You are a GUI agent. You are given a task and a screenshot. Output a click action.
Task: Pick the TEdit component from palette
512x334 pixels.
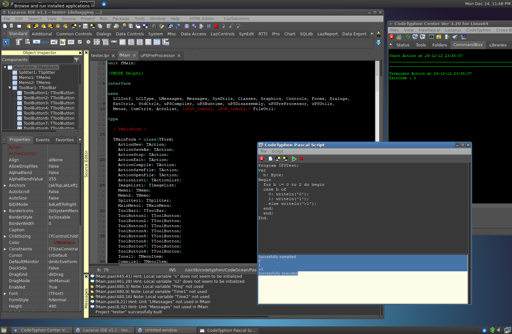[x=54, y=42]
